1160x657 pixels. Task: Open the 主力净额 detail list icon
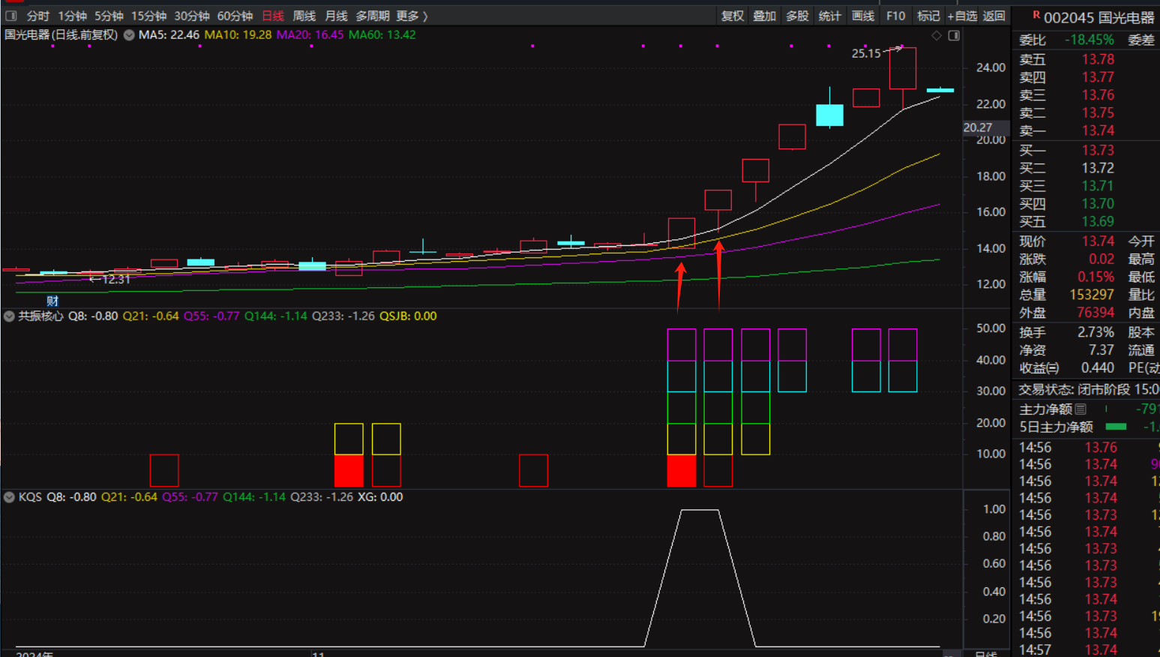[1081, 409]
